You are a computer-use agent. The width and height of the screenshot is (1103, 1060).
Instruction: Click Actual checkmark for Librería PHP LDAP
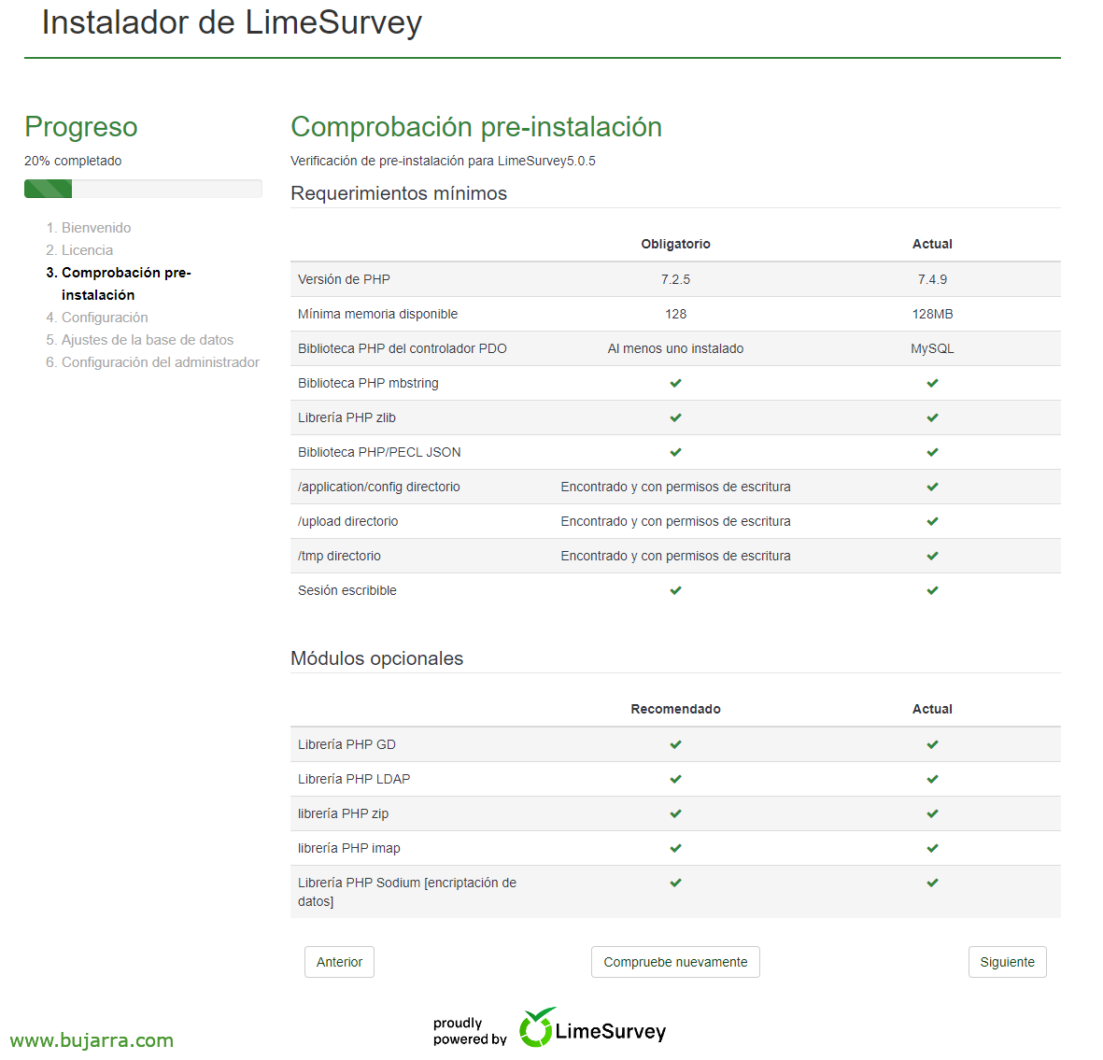(932, 779)
